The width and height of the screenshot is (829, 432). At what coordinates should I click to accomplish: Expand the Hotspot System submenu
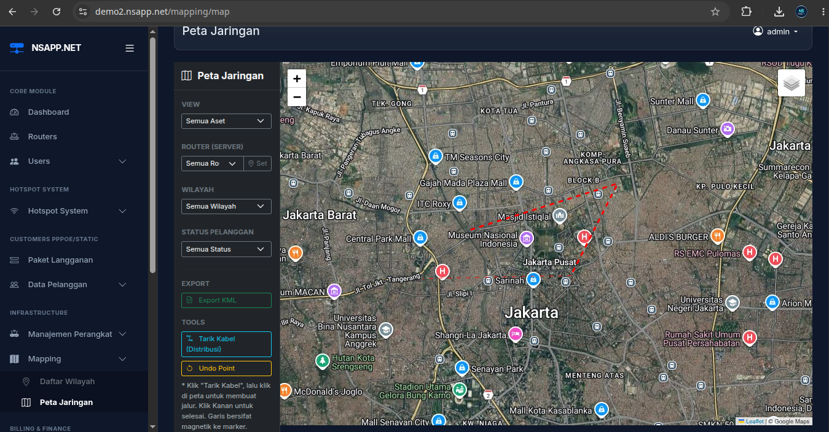pyautogui.click(x=122, y=211)
